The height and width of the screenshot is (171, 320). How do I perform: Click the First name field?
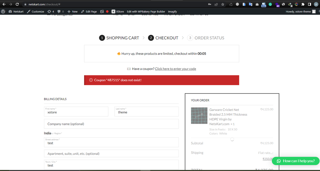click(76, 111)
